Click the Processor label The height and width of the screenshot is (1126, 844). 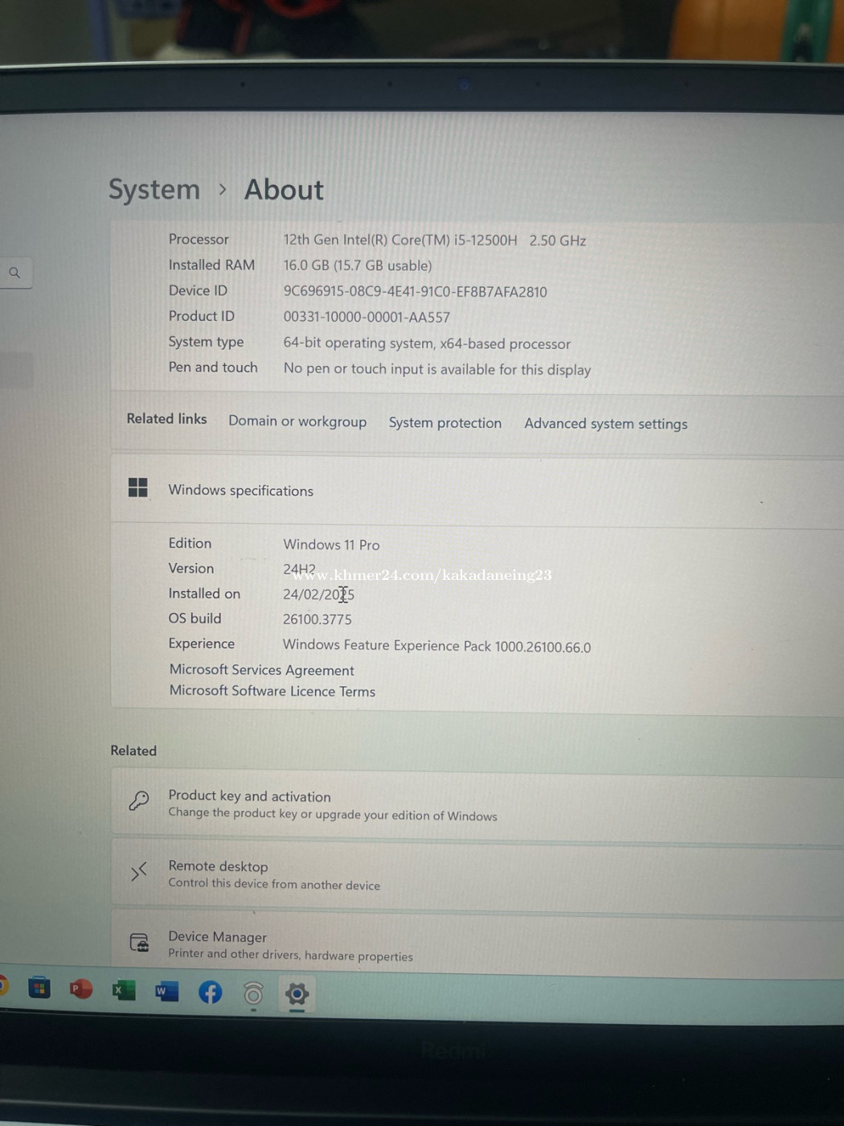point(199,239)
